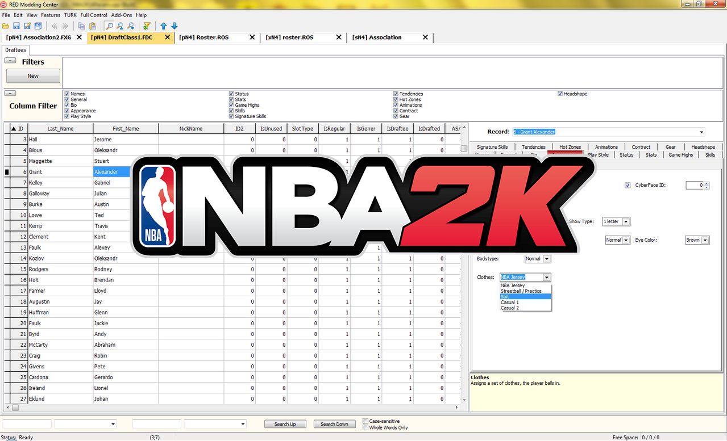727x441 pixels.
Task: Close the [xN4] roster.ROS tab
Action: [x=339, y=37]
